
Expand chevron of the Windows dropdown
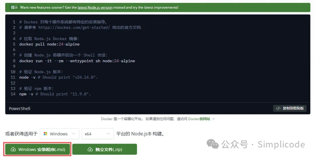tap(73, 134)
